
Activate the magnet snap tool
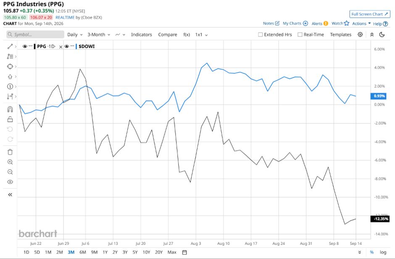(x=10, y=109)
